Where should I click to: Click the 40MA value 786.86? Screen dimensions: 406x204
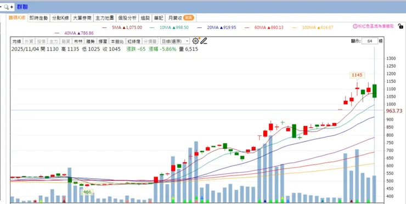click(87, 33)
